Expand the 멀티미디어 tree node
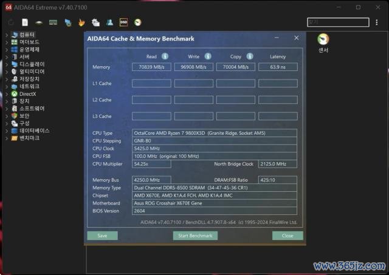Image resolution: width=389 pixels, height=275 pixels. [x=7, y=72]
